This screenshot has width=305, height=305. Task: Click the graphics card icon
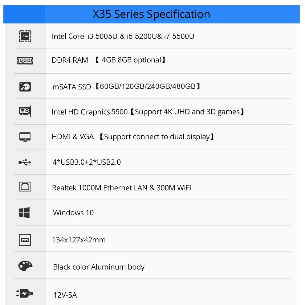click(25, 111)
